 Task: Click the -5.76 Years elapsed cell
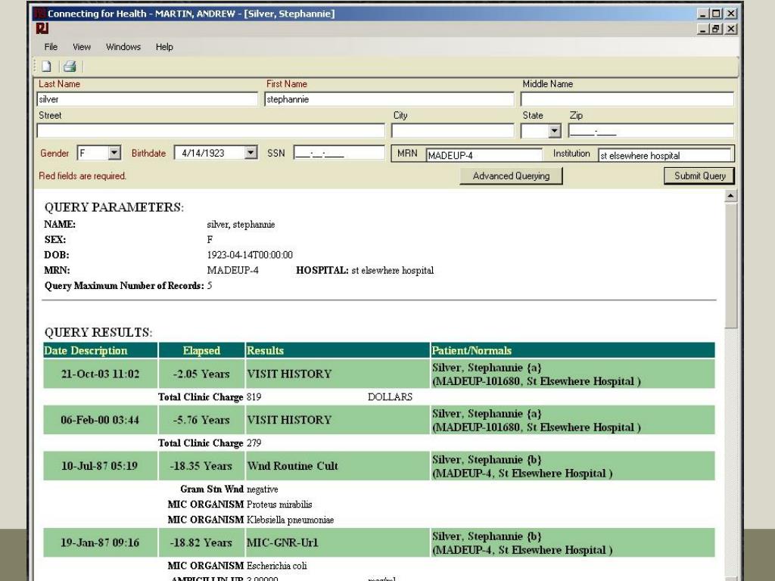201,420
